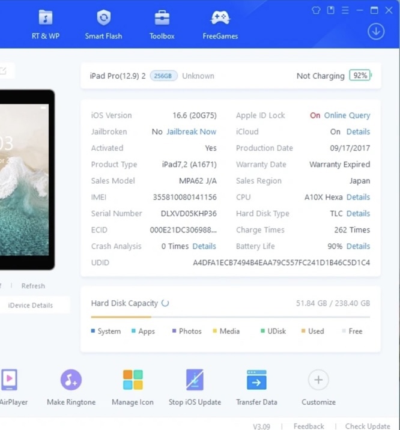Open the hamburger menu in title bar
The width and height of the screenshot is (400, 430).
click(345, 10)
